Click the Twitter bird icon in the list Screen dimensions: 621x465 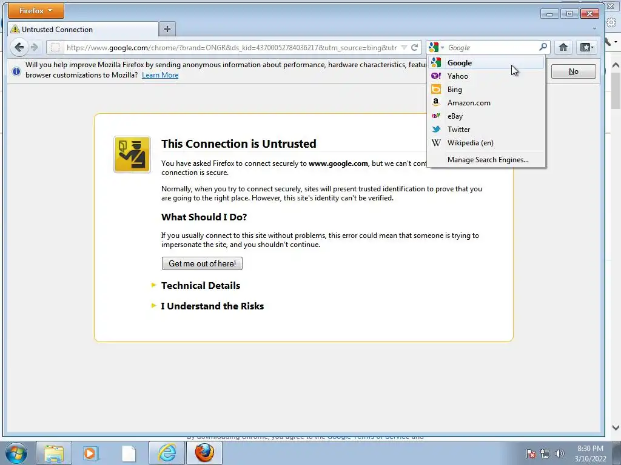pyautogui.click(x=436, y=130)
